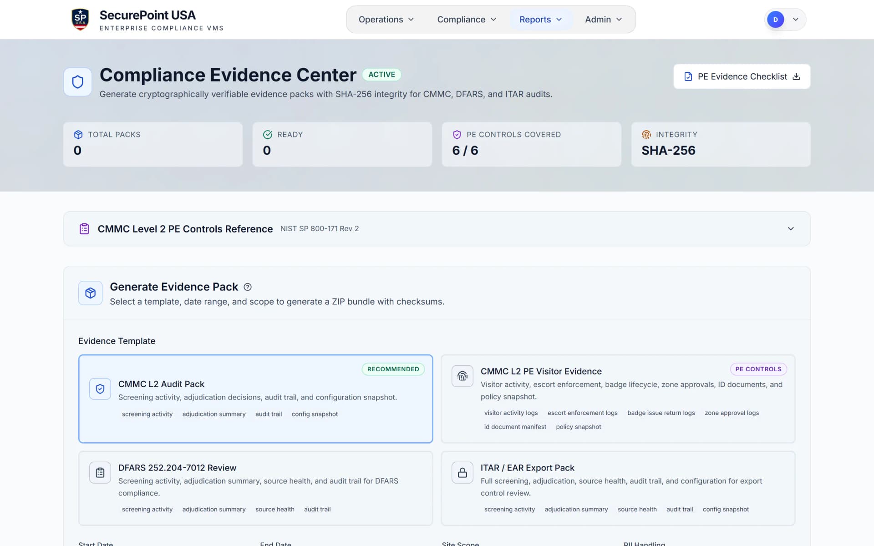The width and height of the screenshot is (874, 546).
Task: Click the clipboard icon beside CMMC Level 2 PE Controls
Action: click(x=84, y=229)
